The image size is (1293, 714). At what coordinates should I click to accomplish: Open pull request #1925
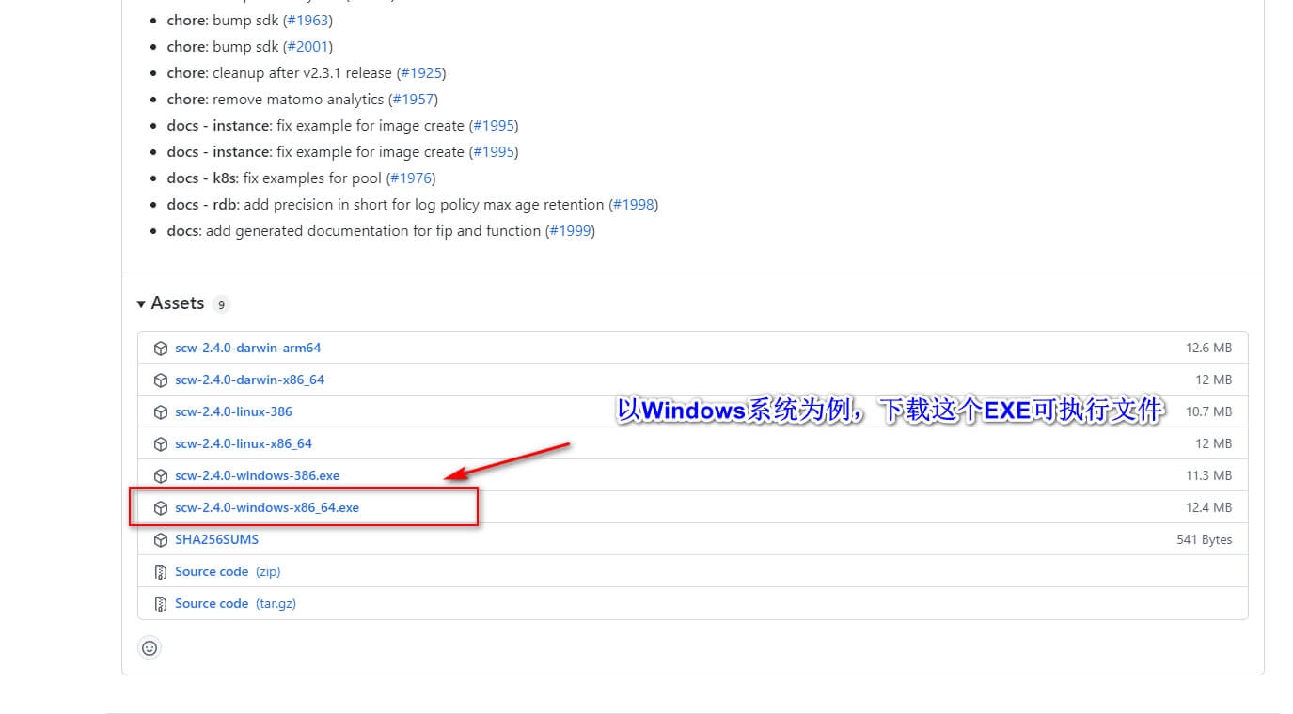420,72
